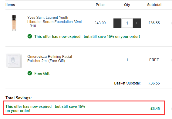Increase Yves Saint Laurent foundation quantity with plus
The height and width of the screenshot is (119, 172).
coord(137,23)
